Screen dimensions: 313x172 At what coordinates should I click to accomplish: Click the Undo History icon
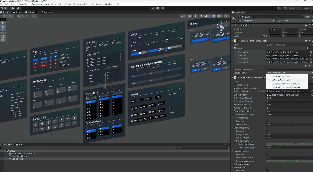tap(279, 8)
